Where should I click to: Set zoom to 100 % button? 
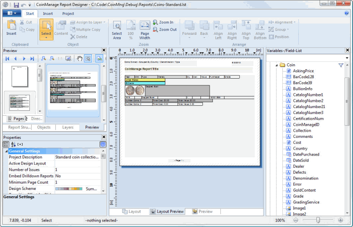(x=131, y=30)
